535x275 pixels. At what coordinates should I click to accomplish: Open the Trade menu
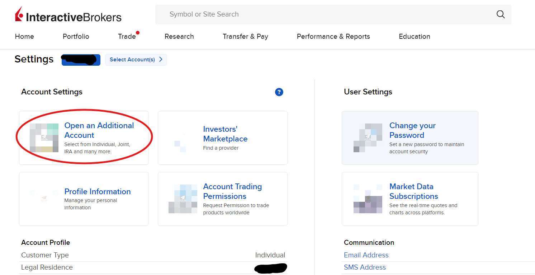[127, 37]
